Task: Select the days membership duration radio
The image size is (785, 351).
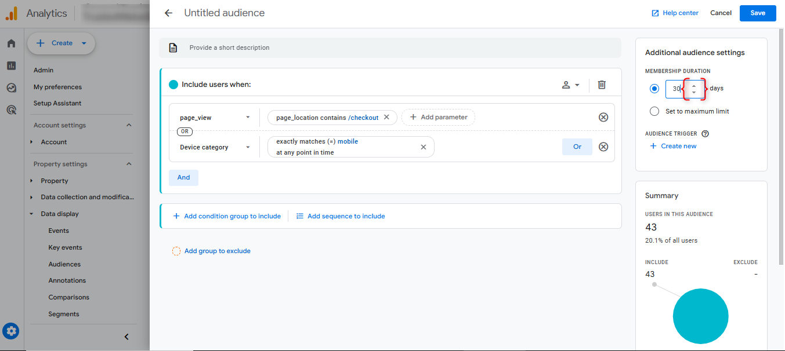Action: point(654,89)
